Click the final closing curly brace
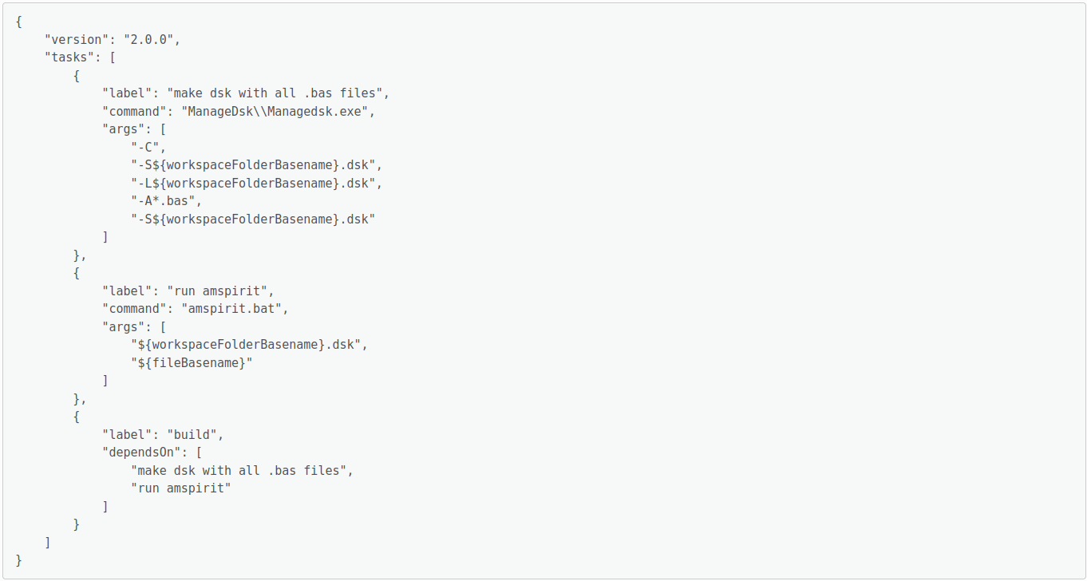The height and width of the screenshot is (581, 1087). [x=18, y=560]
